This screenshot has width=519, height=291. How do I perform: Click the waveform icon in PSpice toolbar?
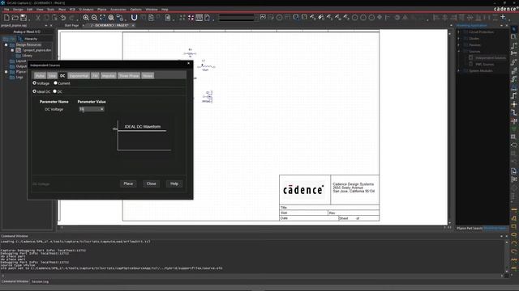(x=263, y=17)
